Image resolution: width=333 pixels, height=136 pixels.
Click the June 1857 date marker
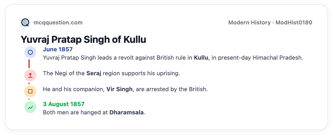(58, 49)
